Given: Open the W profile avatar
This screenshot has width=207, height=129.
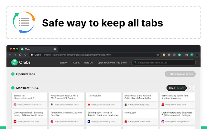Looking at the screenshot, I should pos(192,55).
